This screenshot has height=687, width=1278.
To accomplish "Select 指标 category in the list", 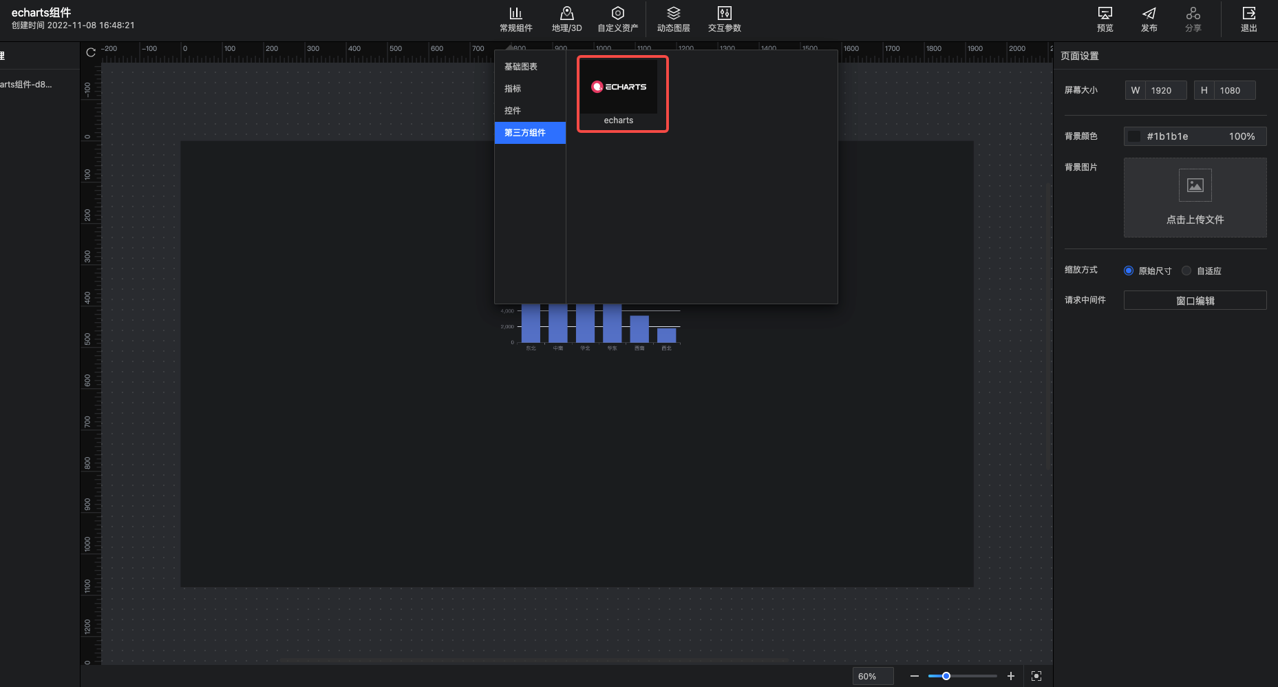I will click(513, 89).
